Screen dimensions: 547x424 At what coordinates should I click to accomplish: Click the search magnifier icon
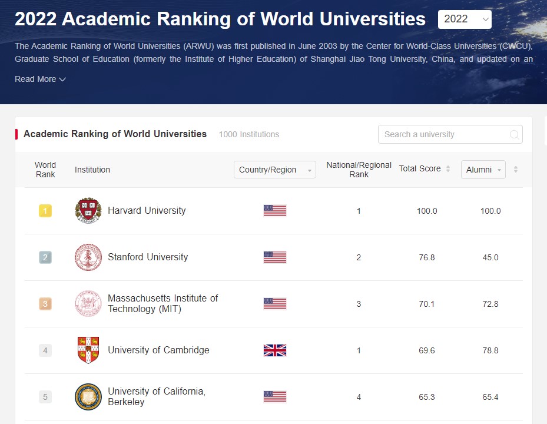point(514,134)
